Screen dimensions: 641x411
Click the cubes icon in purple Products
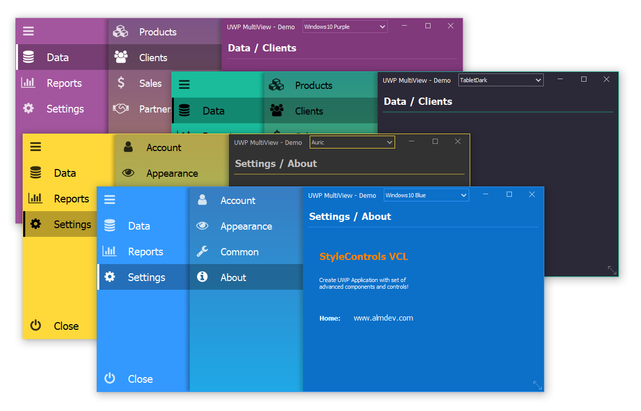(120, 31)
